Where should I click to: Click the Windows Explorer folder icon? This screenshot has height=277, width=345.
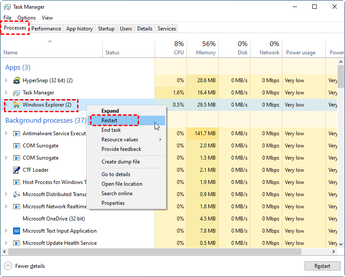[x=17, y=105]
